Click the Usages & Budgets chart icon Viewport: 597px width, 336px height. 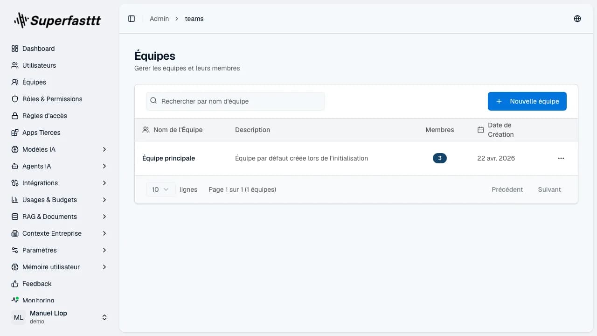pyautogui.click(x=15, y=200)
